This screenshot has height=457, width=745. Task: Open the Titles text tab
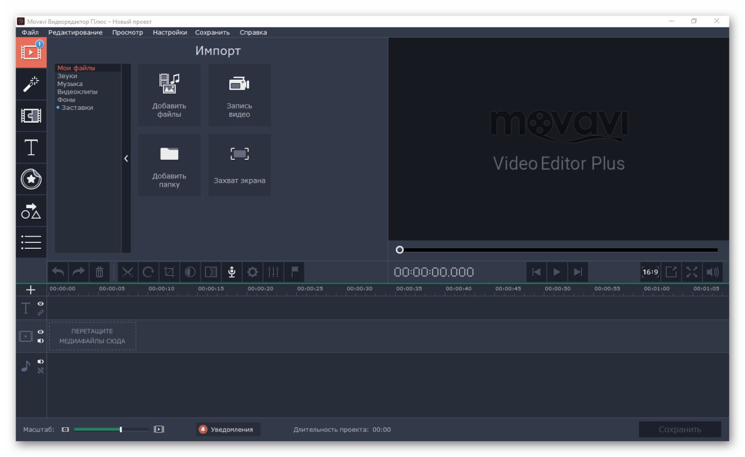point(31,148)
